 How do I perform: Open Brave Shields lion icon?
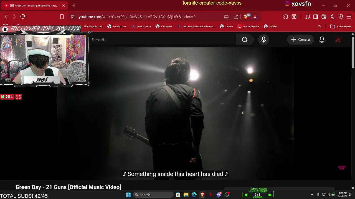click(x=246, y=17)
